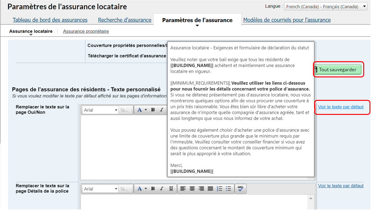
Task: Justify text in Détails de la police editor
Action: [x=210, y=189]
